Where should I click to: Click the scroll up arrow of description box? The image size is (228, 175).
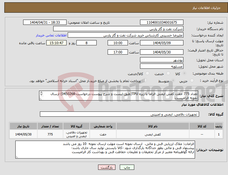(x=41, y=92)
